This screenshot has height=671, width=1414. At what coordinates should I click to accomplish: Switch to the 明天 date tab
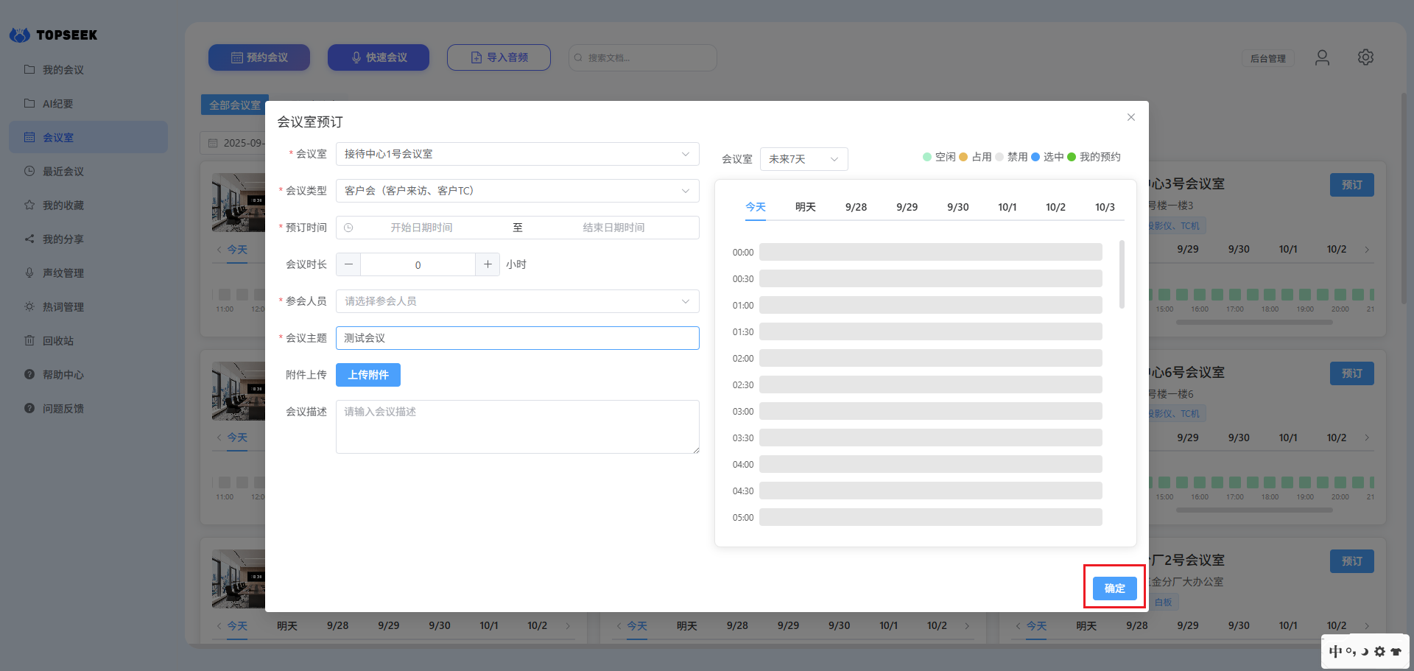click(x=805, y=207)
